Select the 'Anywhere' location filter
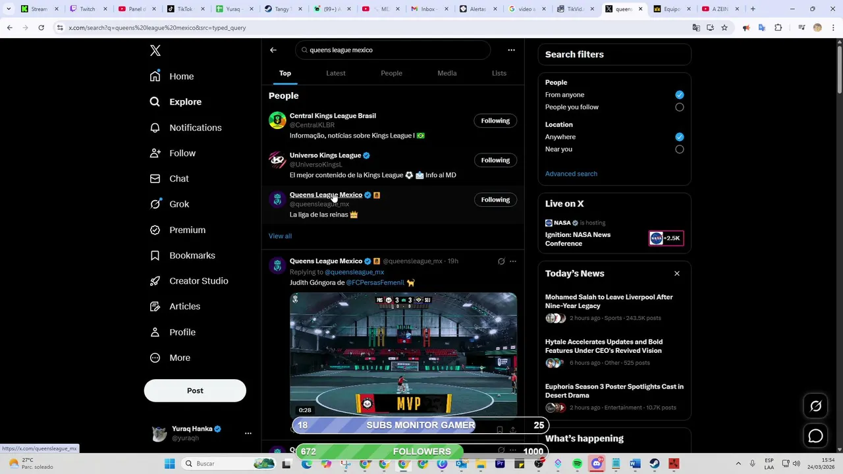Viewport: 843px width, 474px height. (680, 137)
